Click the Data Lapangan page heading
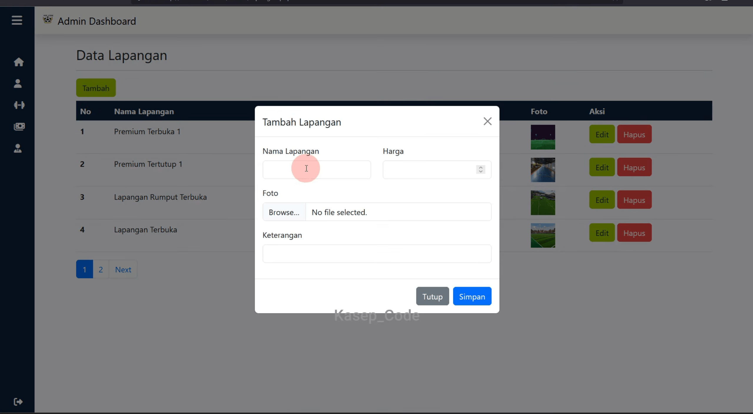Screen dimensions: 753x414 122,55
